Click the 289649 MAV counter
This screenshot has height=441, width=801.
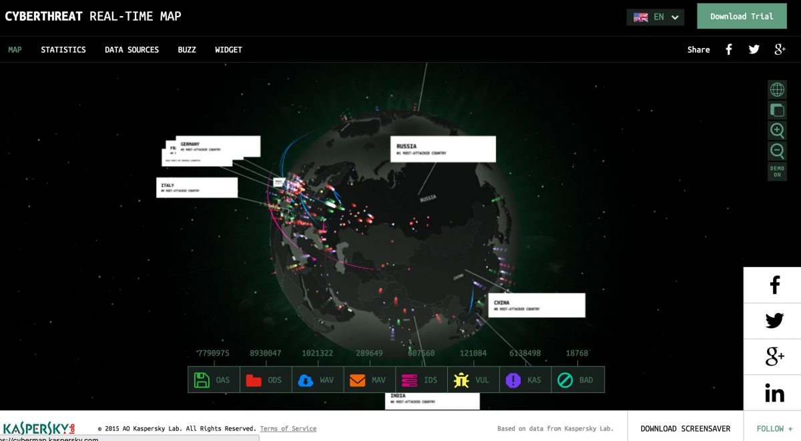pos(370,353)
